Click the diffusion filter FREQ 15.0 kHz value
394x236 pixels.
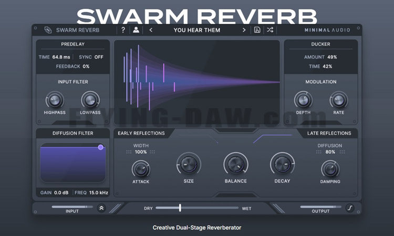click(x=99, y=193)
